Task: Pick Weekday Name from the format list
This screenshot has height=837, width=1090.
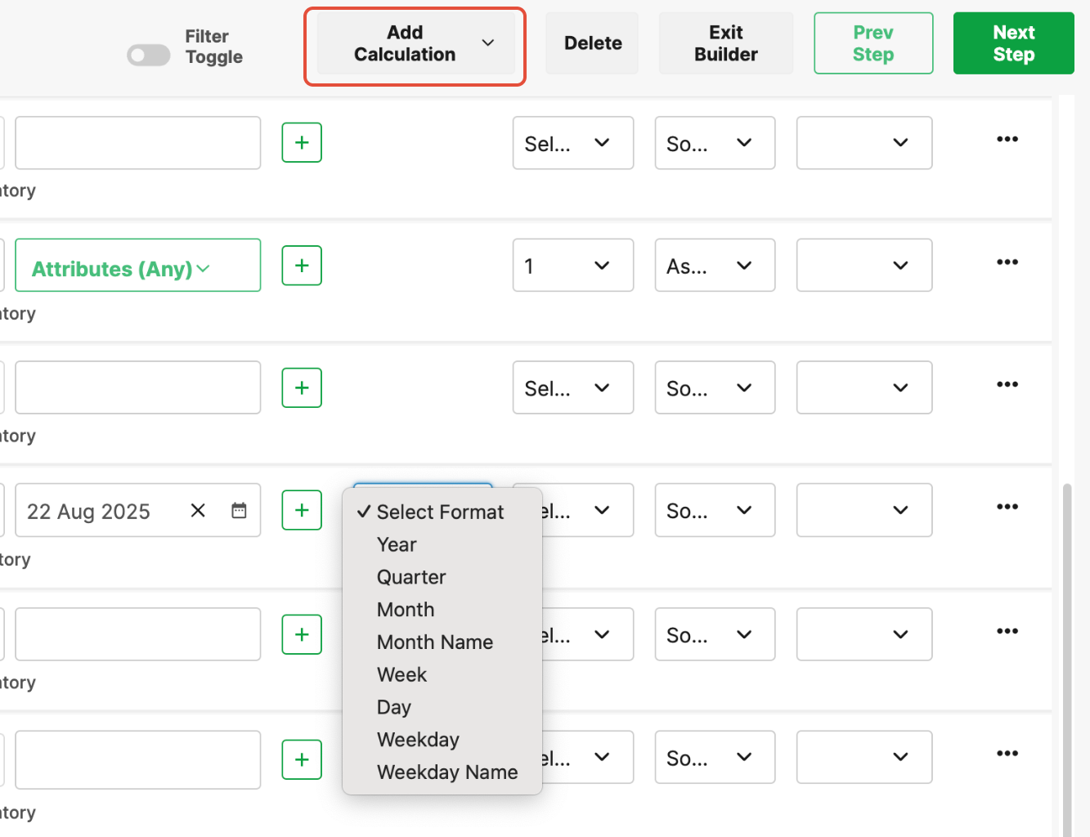Action: [x=446, y=772]
